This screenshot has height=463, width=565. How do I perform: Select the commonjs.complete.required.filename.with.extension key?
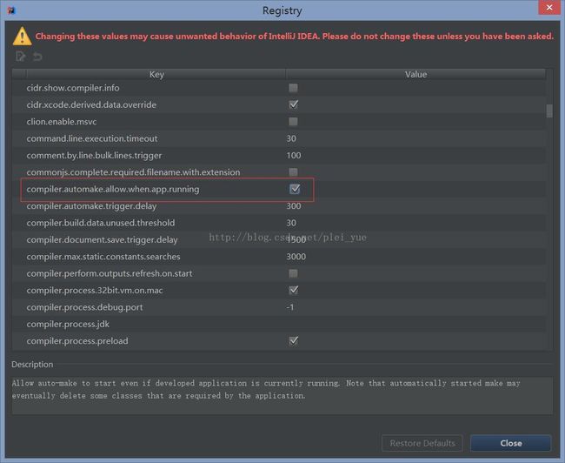pos(133,172)
